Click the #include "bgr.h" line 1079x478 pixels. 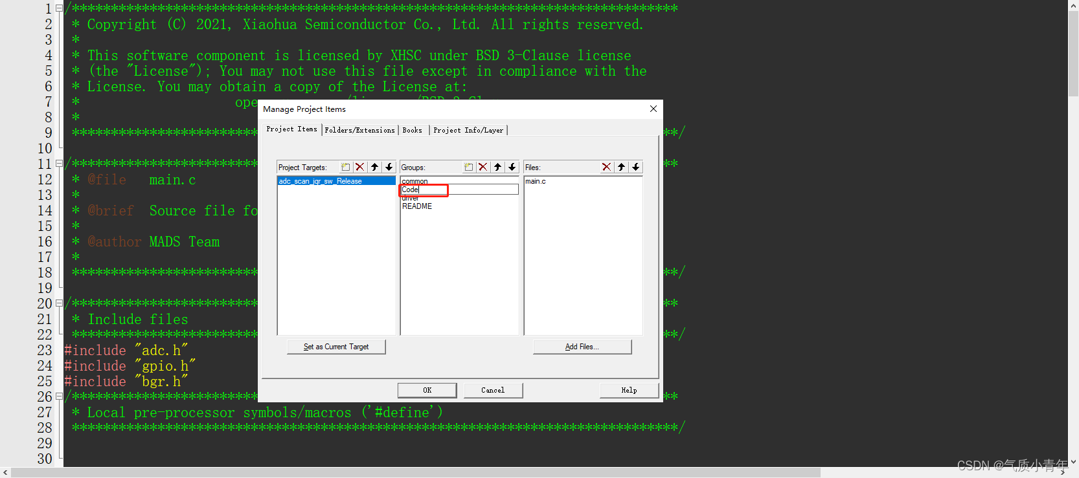tap(126, 382)
